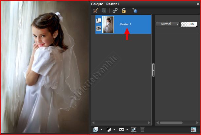
Task: Click the New Mask Layer icon
Action: (121, 129)
